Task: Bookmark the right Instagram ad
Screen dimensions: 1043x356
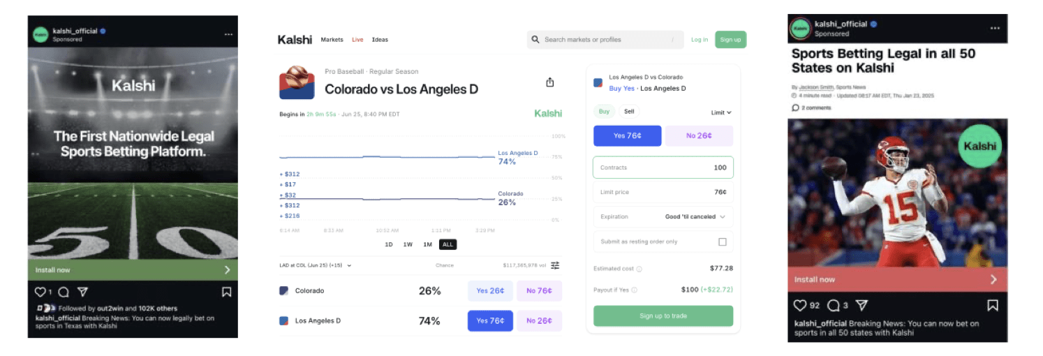Action: 993,305
